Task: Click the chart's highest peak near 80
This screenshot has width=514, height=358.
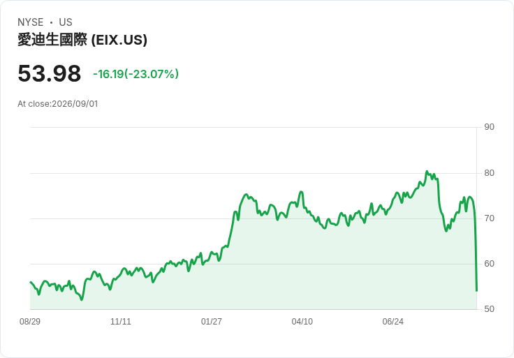Action: pyautogui.click(x=427, y=171)
